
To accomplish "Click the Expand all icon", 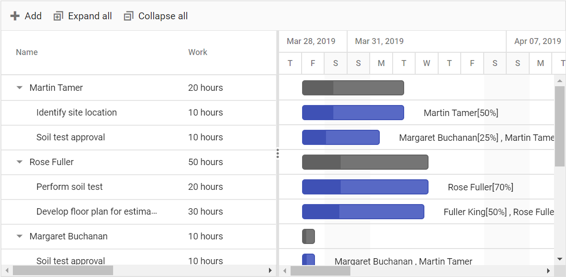I will pyautogui.click(x=58, y=16).
